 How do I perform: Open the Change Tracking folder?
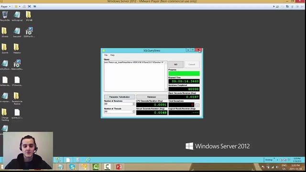click(x=5, y=115)
